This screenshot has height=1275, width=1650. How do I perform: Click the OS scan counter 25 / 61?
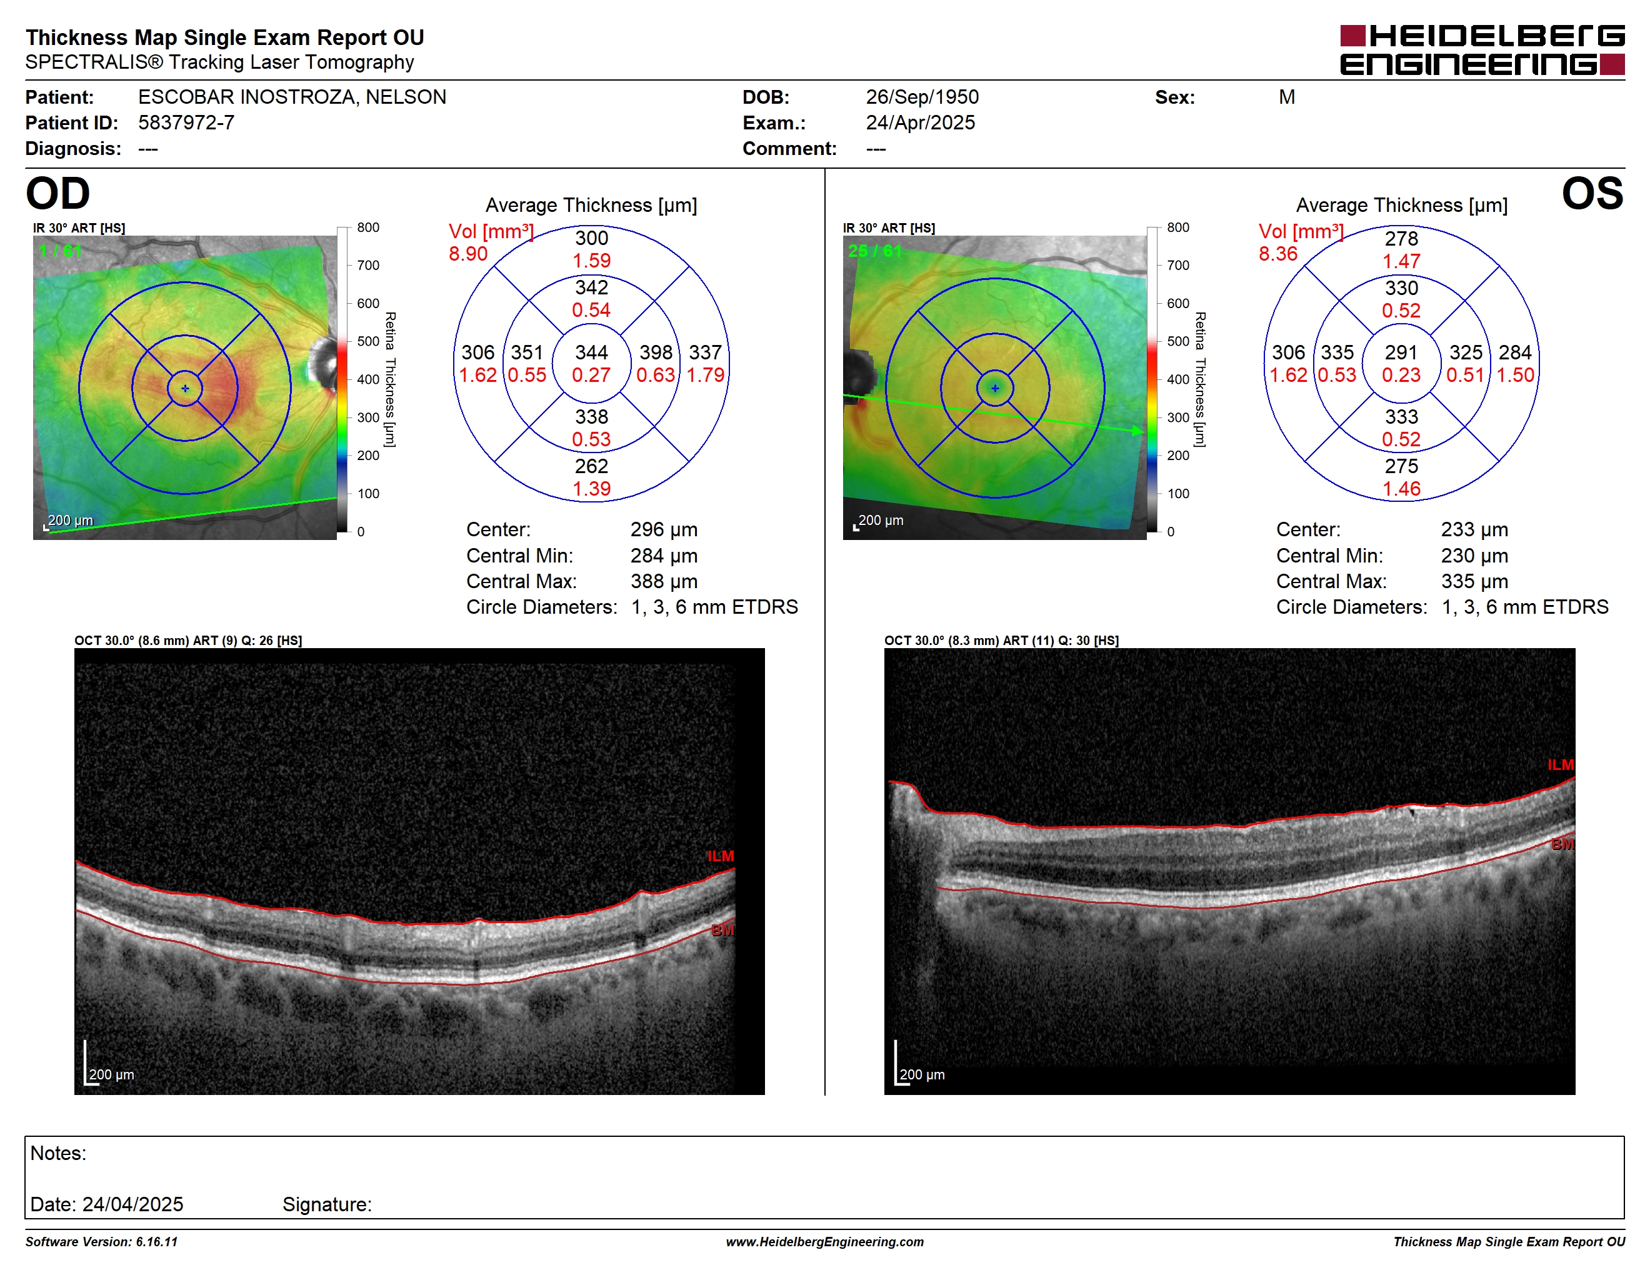tap(875, 251)
